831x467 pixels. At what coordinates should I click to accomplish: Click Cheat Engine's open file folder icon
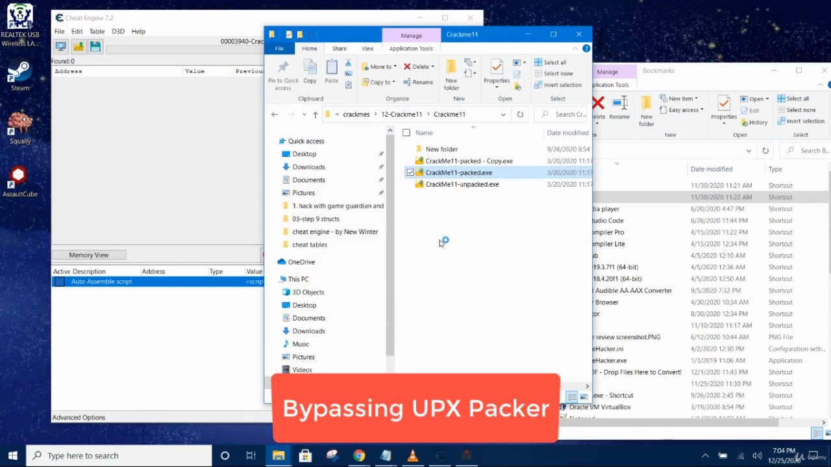click(x=78, y=46)
